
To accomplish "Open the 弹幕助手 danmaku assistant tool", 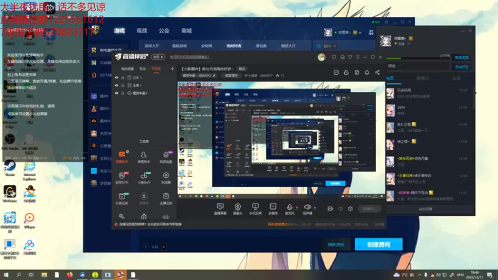I will pos(121,157).
